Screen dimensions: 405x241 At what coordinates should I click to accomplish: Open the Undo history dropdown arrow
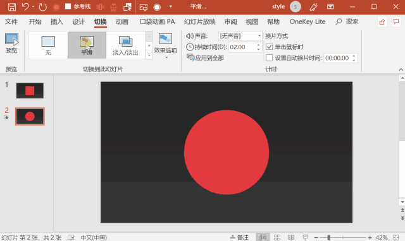[33, 7]
